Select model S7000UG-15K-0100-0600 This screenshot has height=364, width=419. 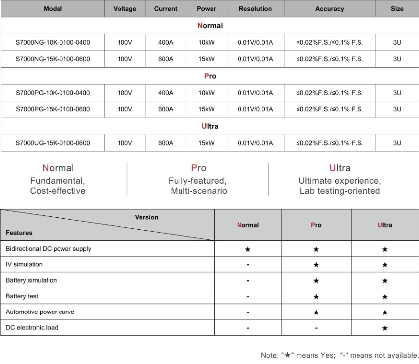[x=53, y=143]
